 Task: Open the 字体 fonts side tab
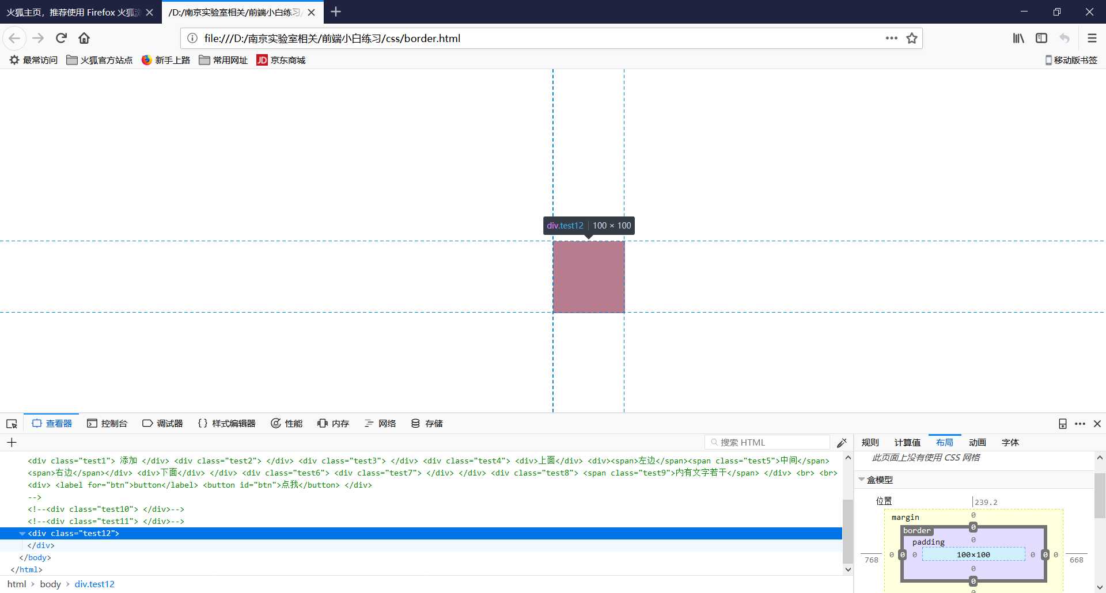pos(1010,442)
